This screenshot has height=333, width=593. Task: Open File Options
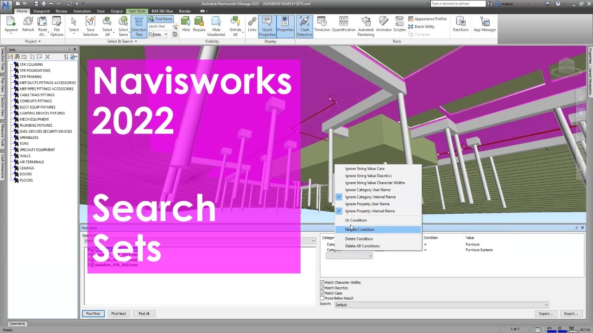pyautogui.click(x=57, y=25)
